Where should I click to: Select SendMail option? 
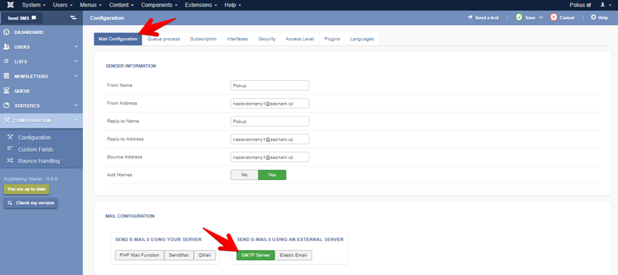179,255
